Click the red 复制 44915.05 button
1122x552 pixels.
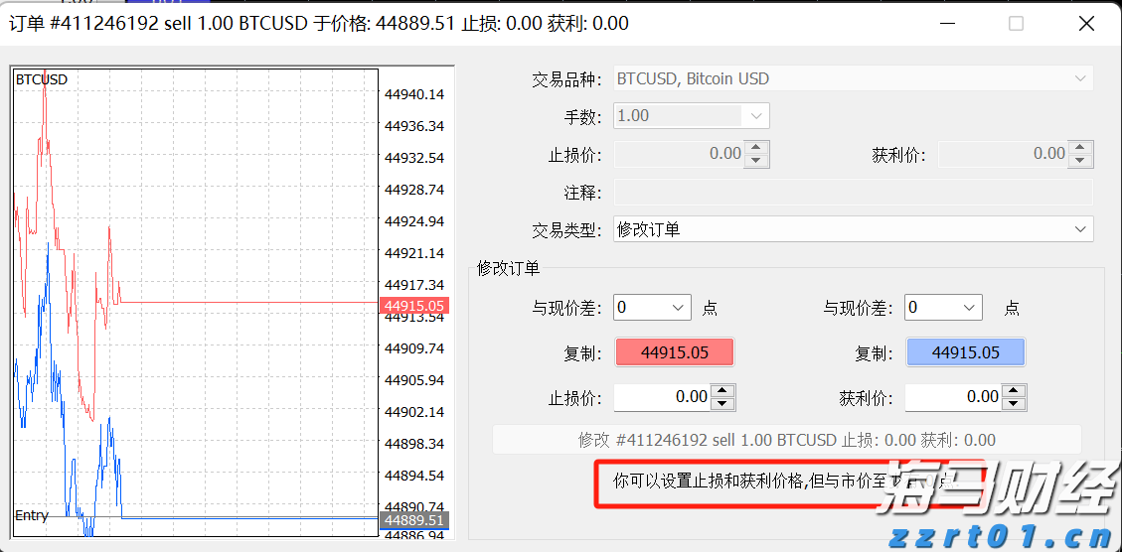click(x=674, y=352)
